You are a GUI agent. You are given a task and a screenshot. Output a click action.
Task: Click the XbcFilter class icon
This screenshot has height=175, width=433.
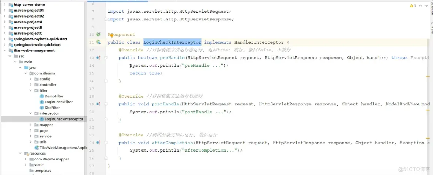coord(42,108)
